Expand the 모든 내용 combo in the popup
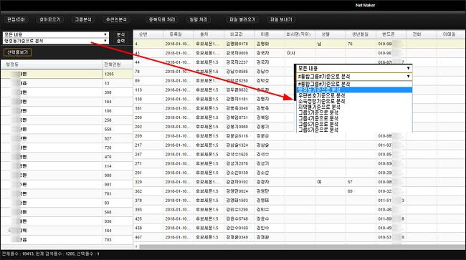Screen dimensions: 466x260 tap(354, 68)
